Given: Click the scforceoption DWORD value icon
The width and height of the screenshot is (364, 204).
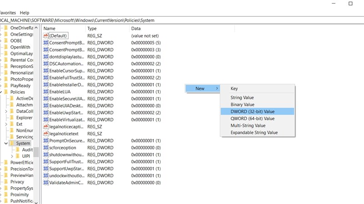Looking at the screenshot, I should pyautogui.click(x=45, y=148).
